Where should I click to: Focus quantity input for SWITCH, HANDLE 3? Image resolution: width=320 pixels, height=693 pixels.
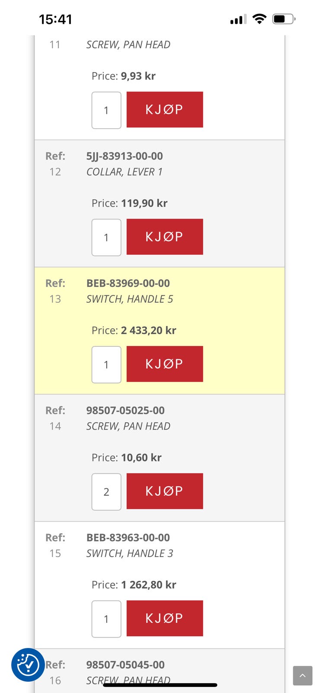coord(106,619)
